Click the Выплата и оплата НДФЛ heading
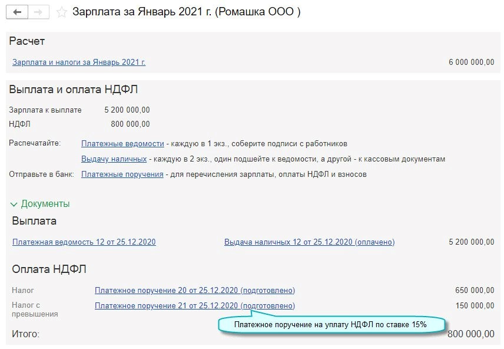The image size is (504, 349). point(73,89)
